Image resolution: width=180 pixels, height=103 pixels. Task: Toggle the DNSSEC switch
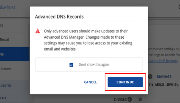pyautogui.click(x=139, y=99)
